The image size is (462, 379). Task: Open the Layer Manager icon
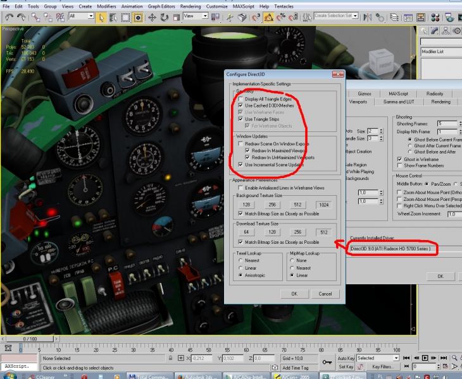pos(394,18)
